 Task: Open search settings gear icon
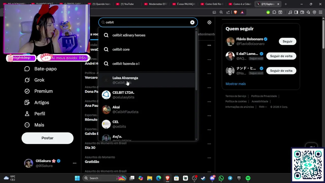[209, 22]
